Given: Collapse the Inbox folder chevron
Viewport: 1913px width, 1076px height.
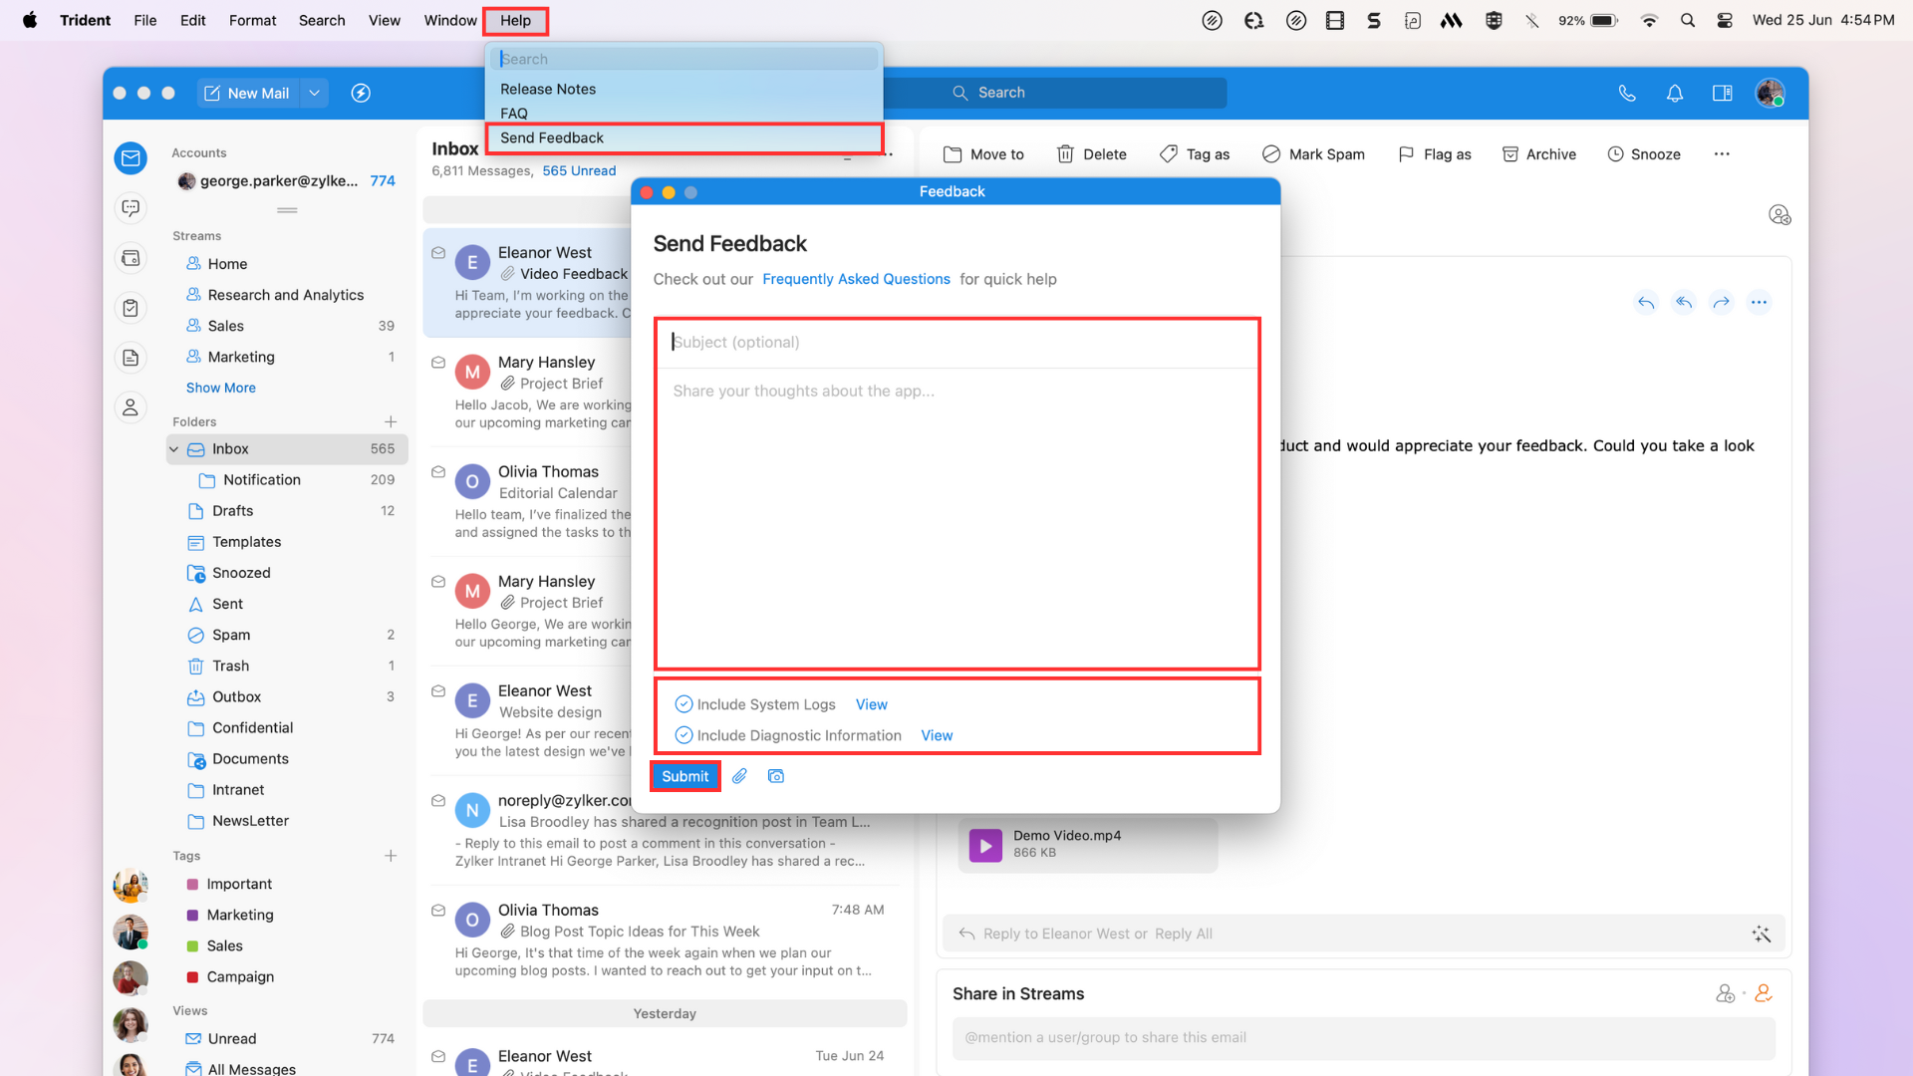Looking at the screenshot, I should click(174, 449).
